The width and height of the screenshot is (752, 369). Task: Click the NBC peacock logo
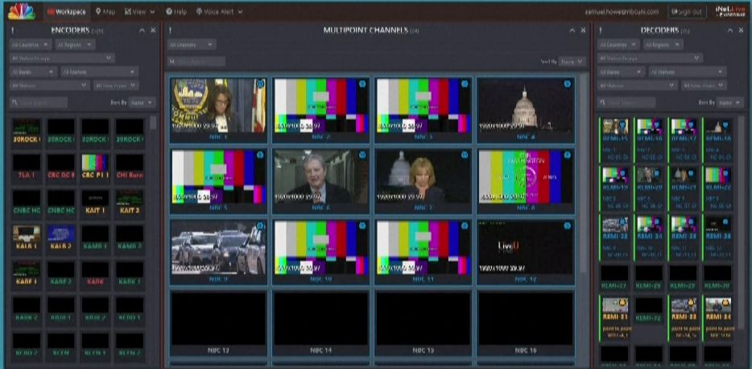tap(21, 11)
